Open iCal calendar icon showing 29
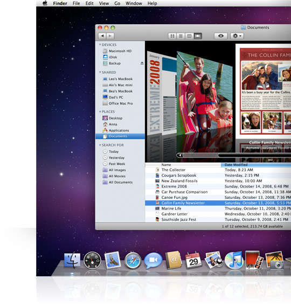 tap(193, 260)
